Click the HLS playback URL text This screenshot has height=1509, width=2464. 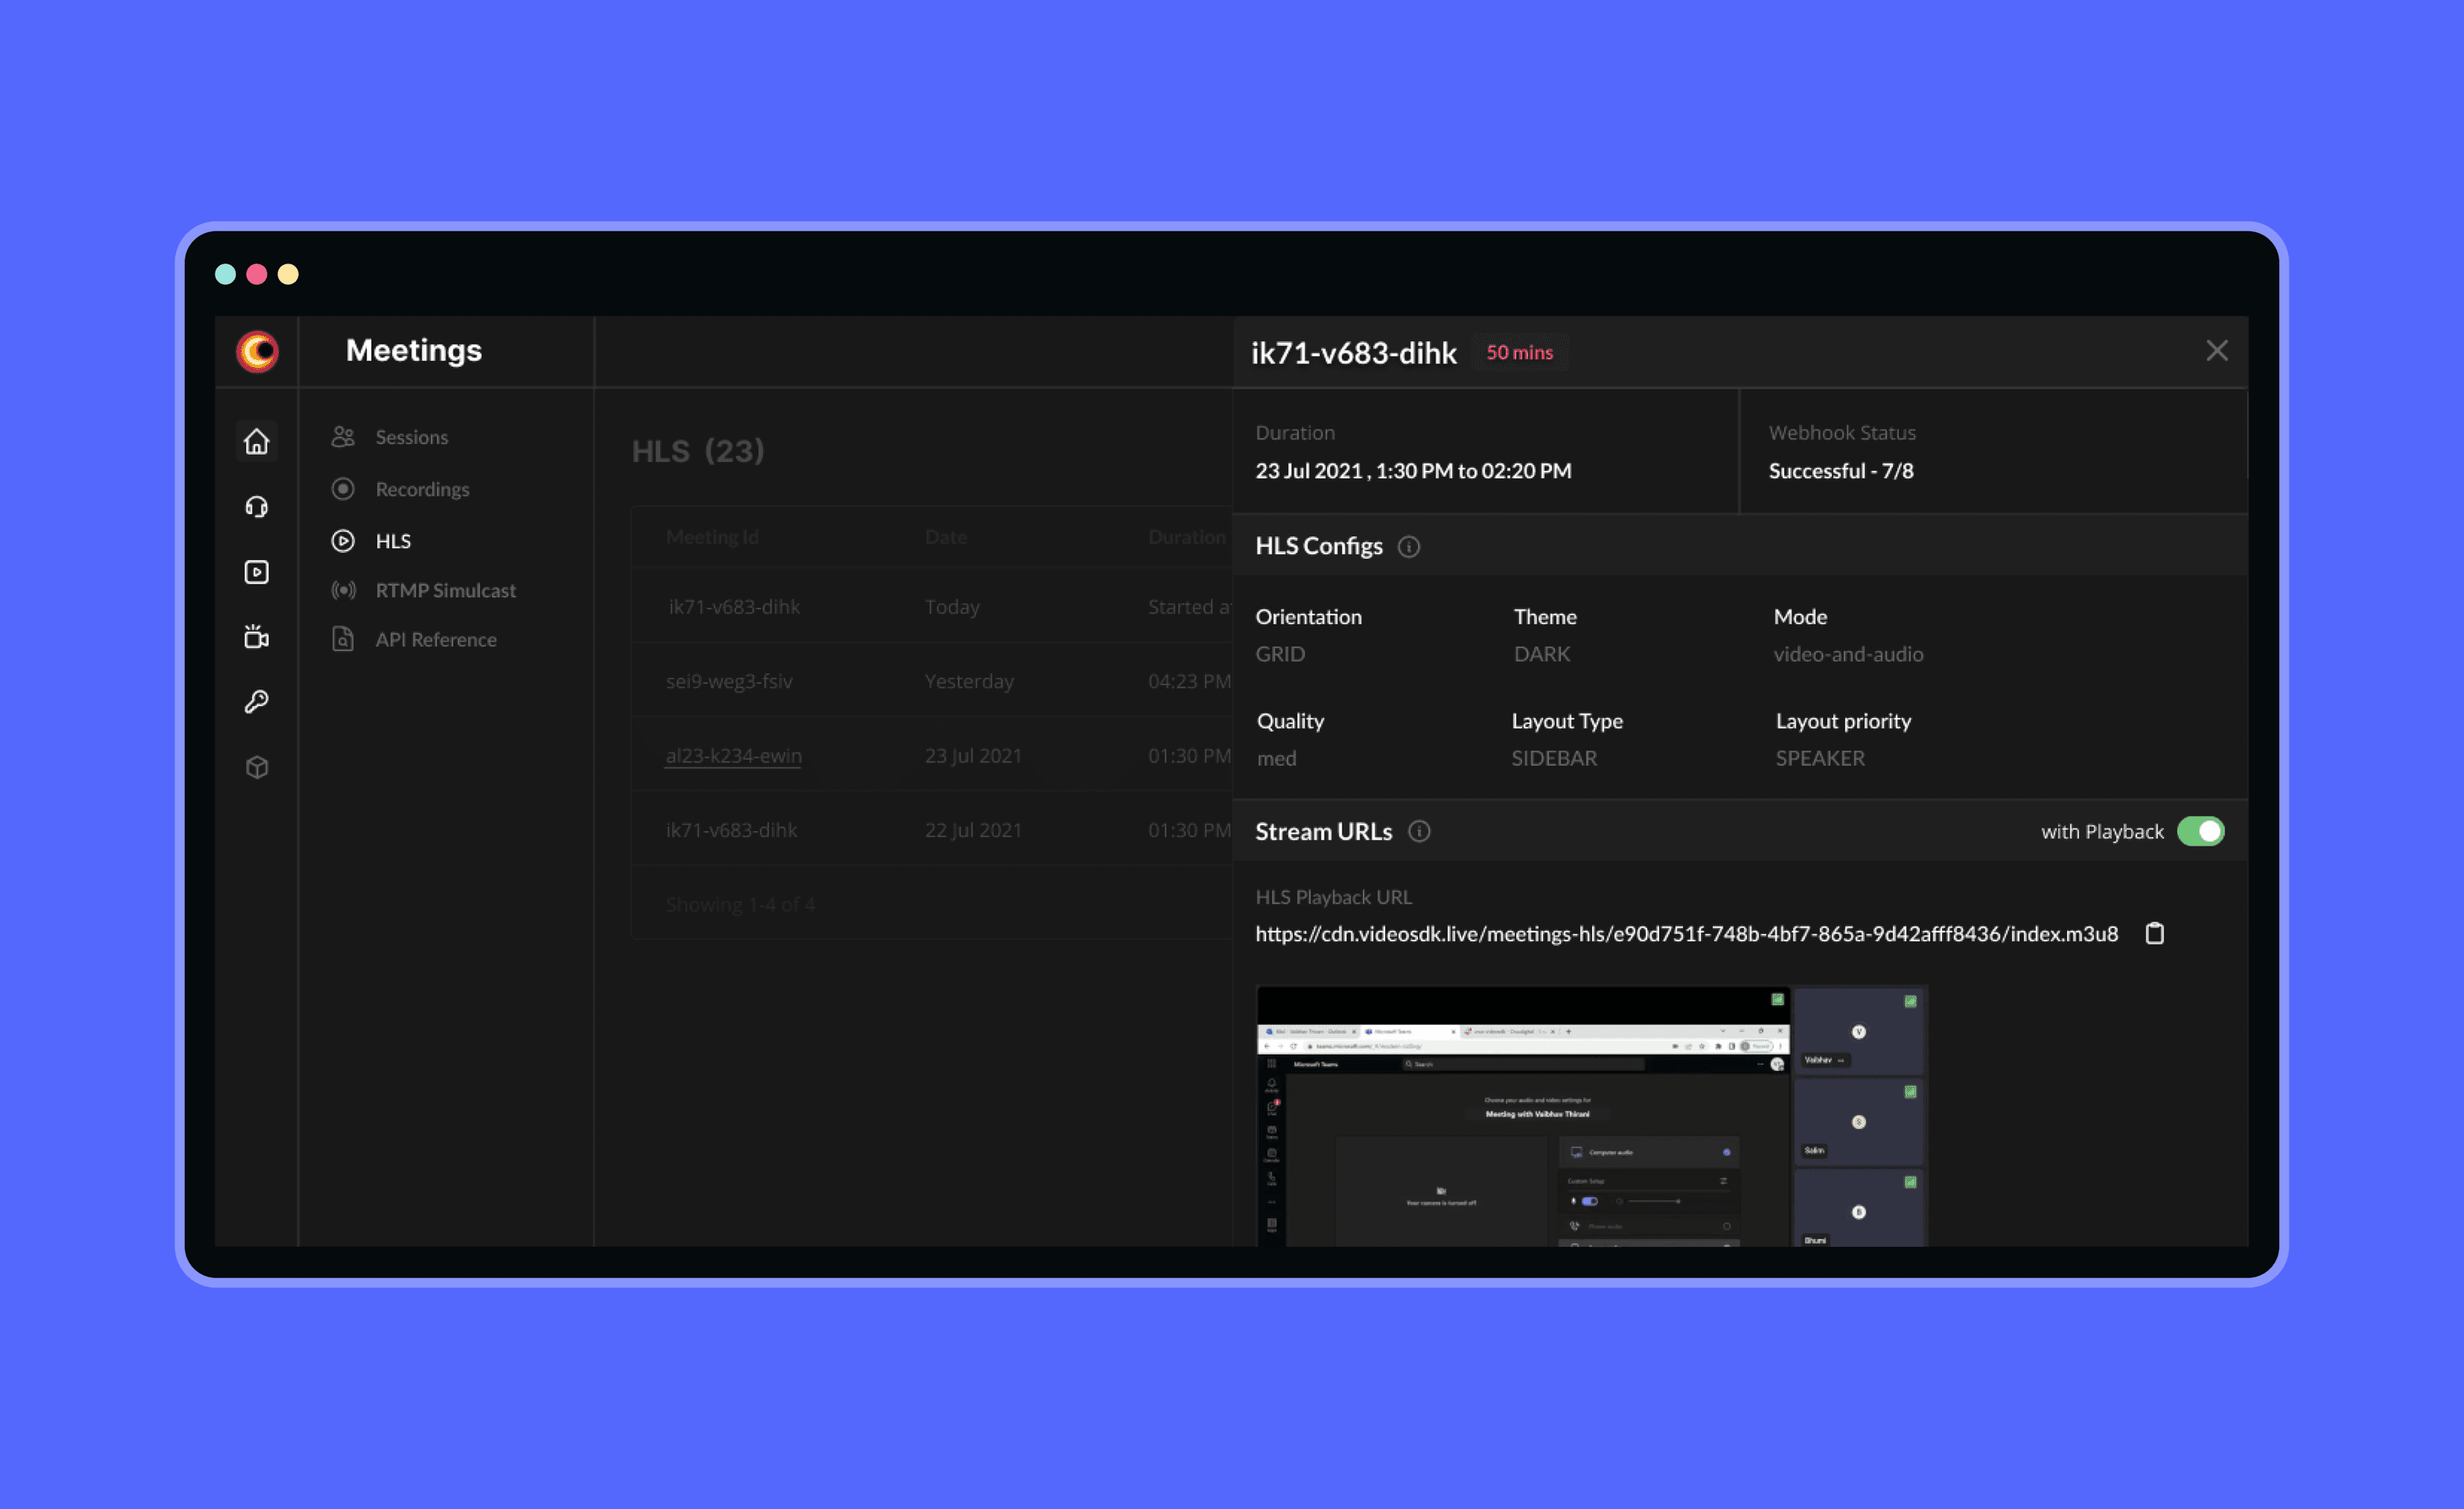pyautogui.click(x=1687, y=934)
